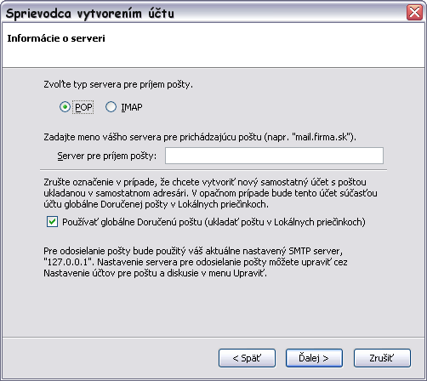Click the 'Server pre príjem pošty:' label
The height and width of the screenshot is (381, 427).
(x=107, y=156)
